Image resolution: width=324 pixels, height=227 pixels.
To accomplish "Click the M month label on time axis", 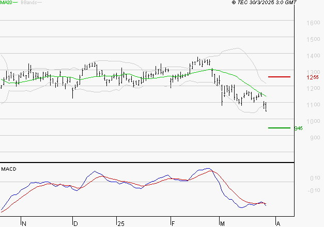I will point(222,224).
